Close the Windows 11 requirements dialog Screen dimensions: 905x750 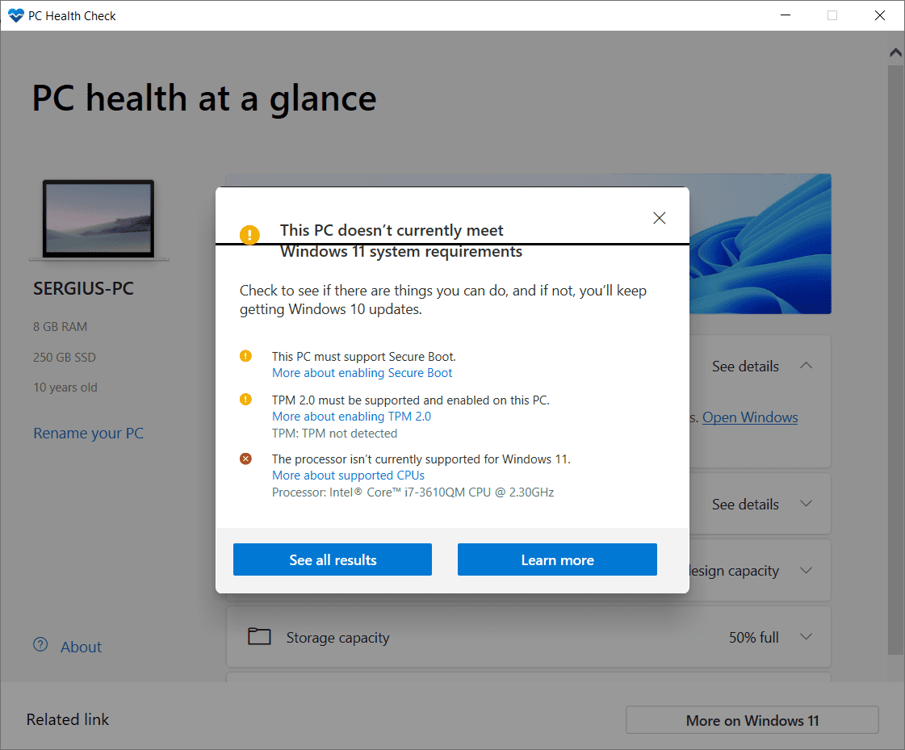coord(659,218)
